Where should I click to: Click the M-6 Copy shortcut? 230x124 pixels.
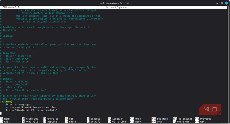tap(157, 122)
